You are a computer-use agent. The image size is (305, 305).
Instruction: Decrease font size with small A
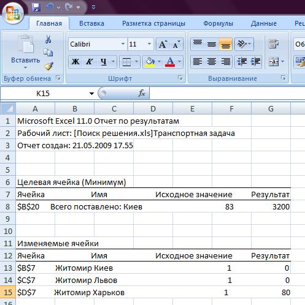(x=176, y=44)
